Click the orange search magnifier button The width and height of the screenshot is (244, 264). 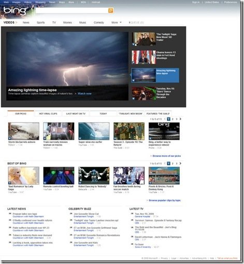111,10
